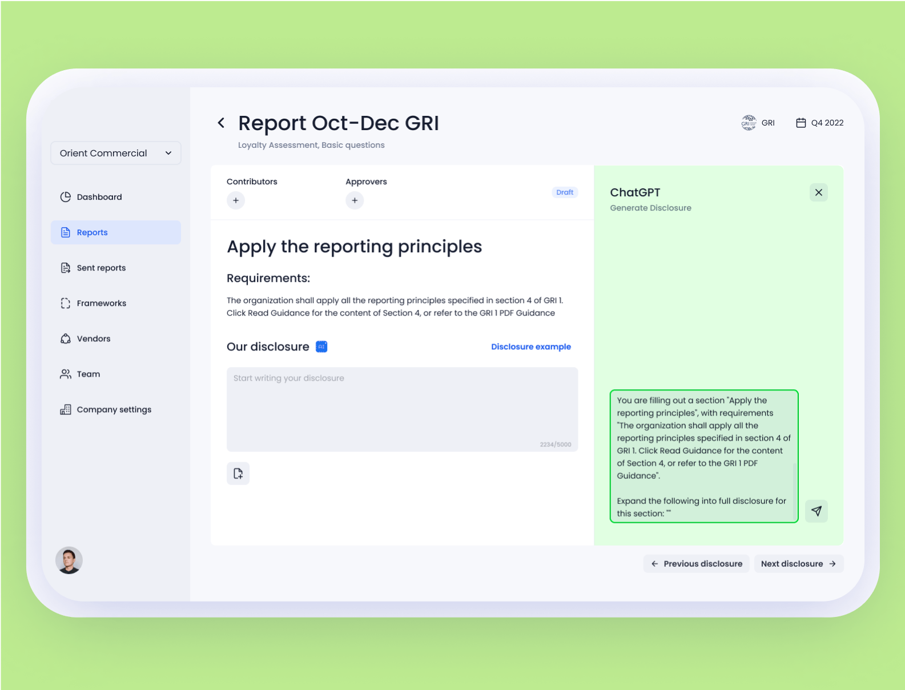Add a contributor with the plus button
The height and width of the screenshot is (690, 905).
coord(236,200)
